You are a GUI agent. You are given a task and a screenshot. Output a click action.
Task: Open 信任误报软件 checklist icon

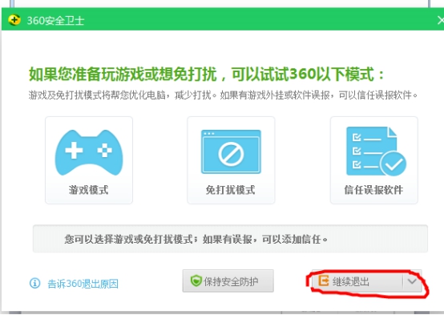tap(377, 151)
